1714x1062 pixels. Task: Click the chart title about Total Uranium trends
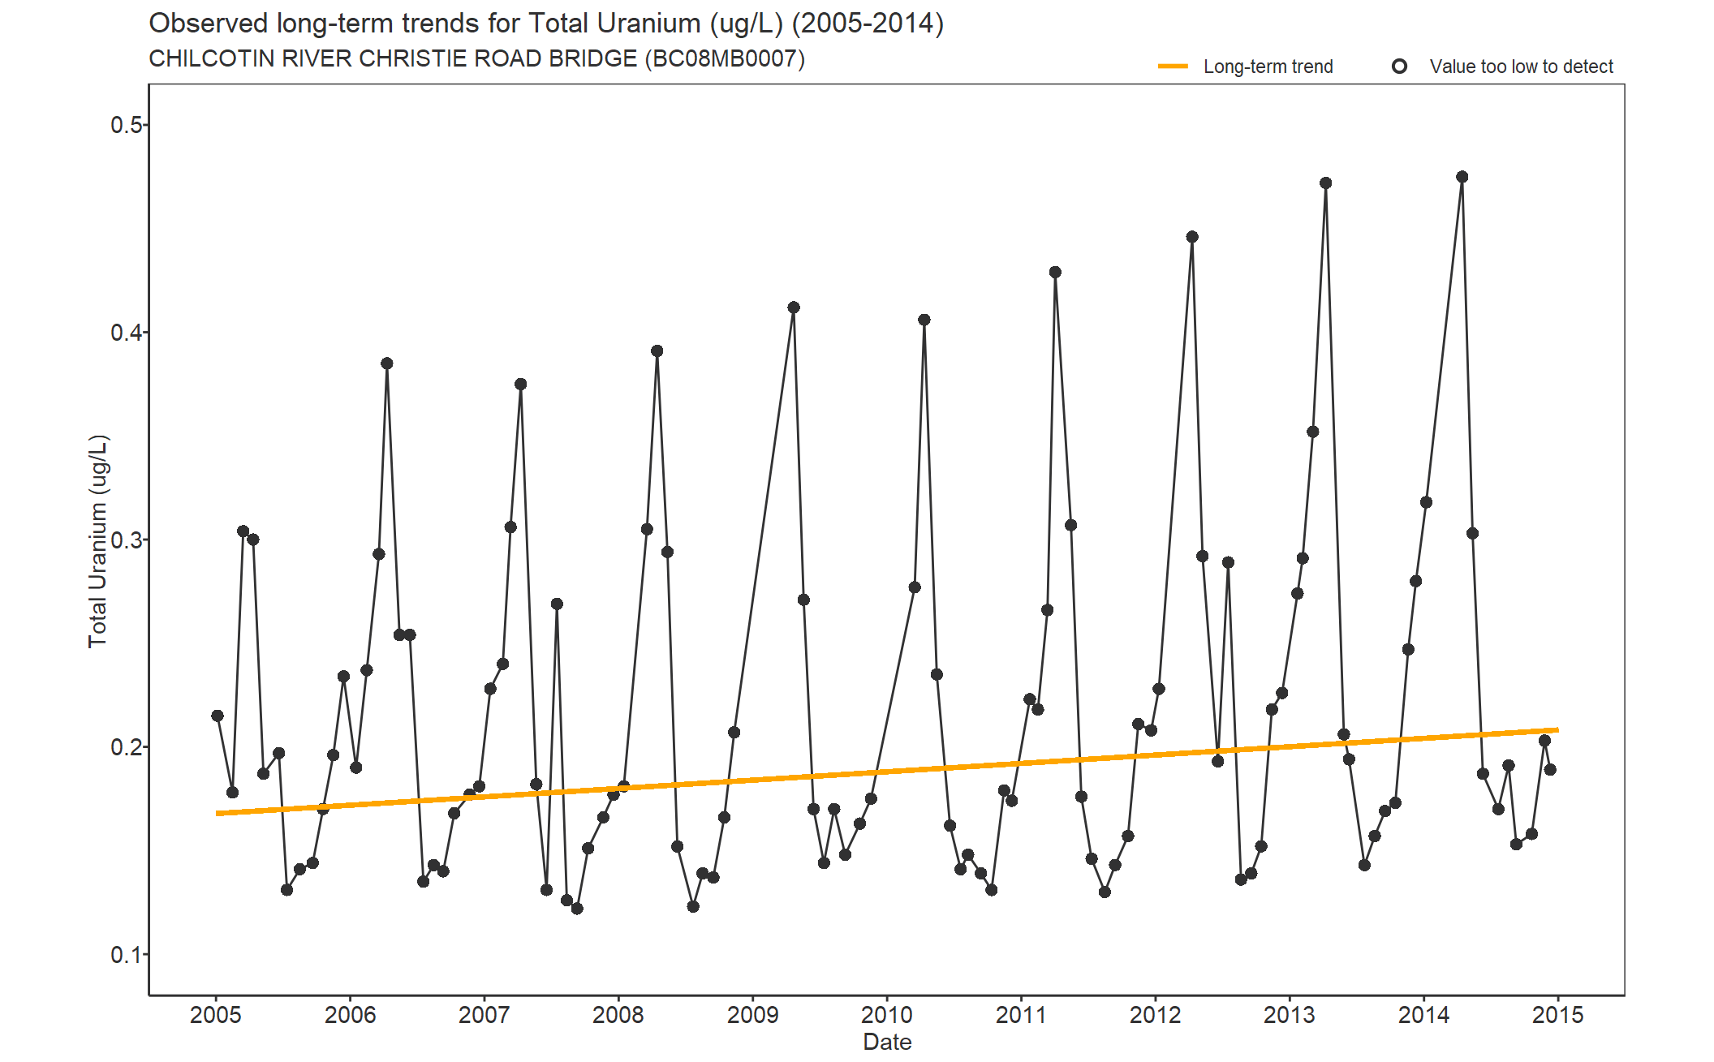[x=546, y=24]
